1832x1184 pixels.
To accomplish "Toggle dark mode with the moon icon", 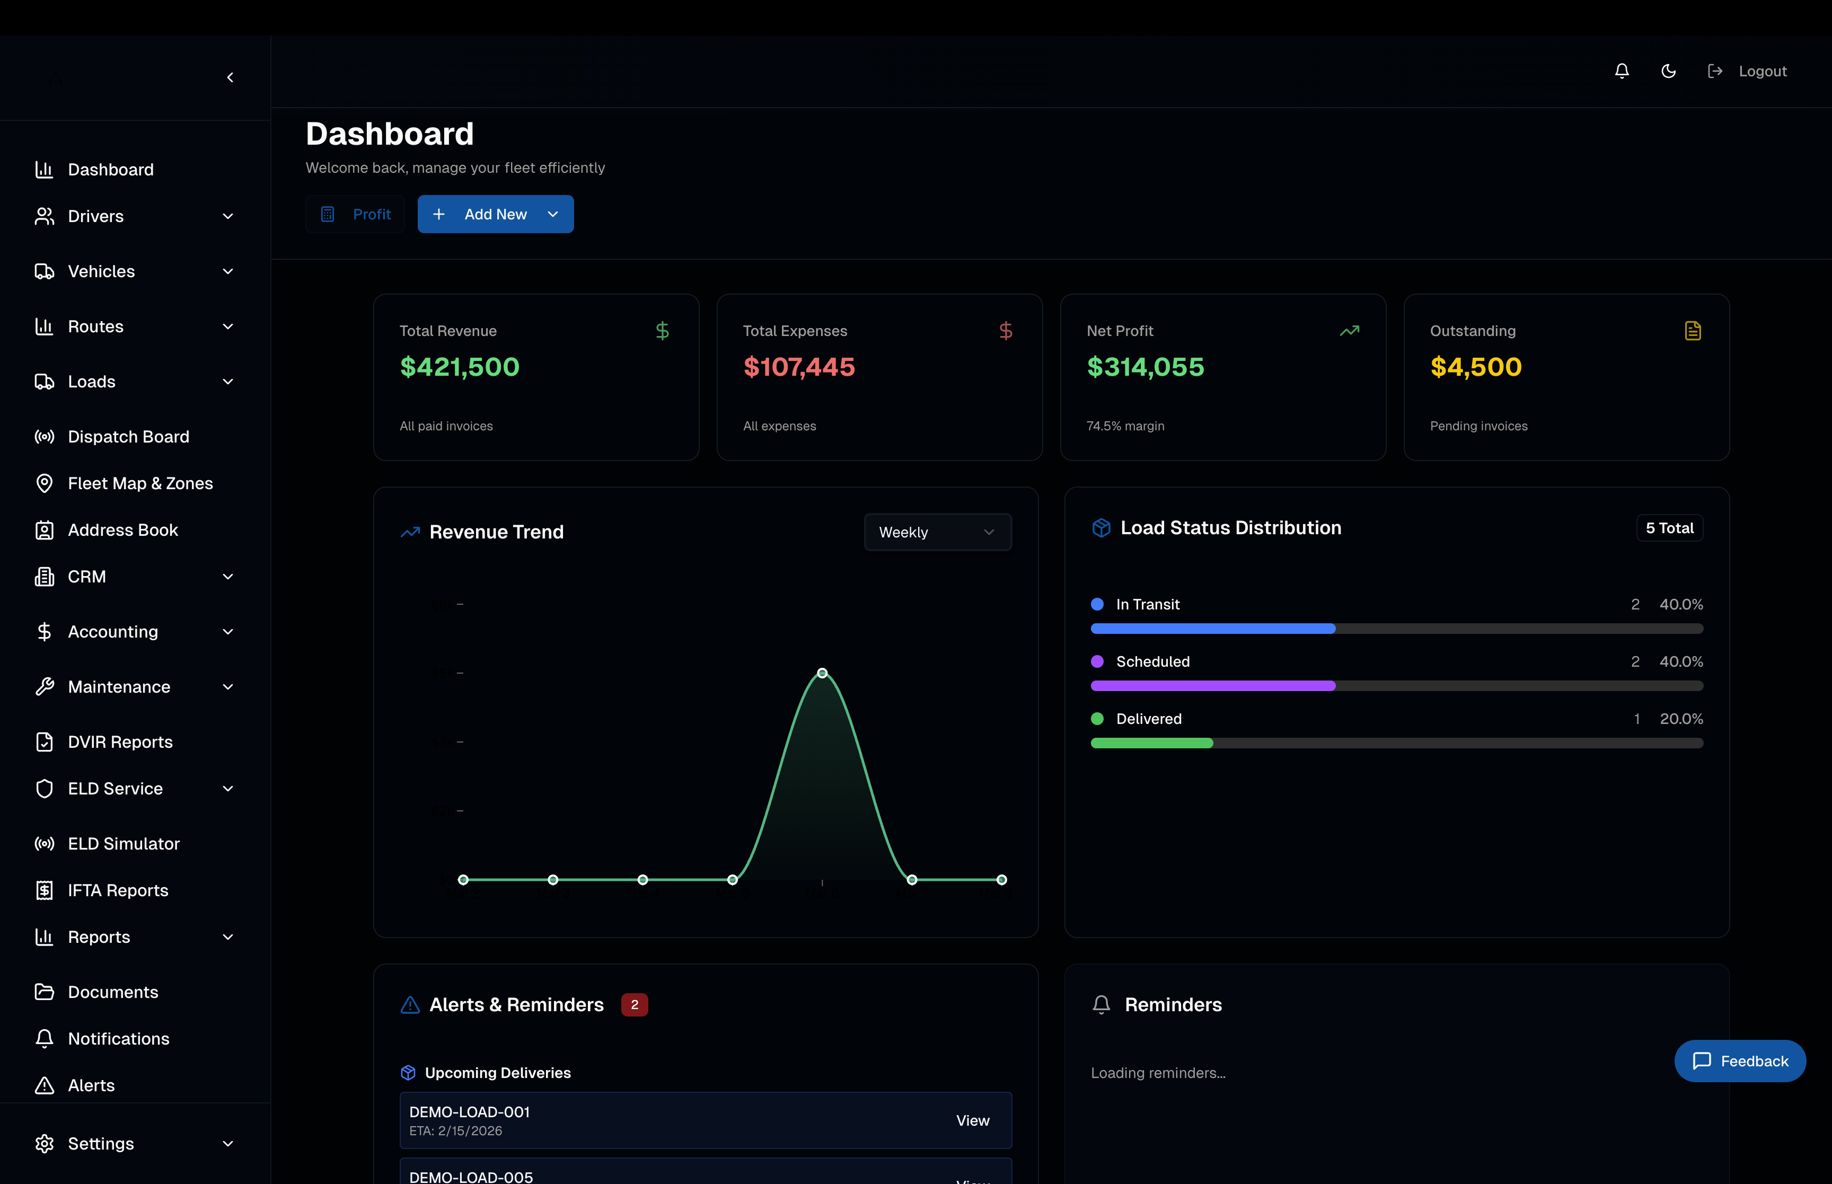I will pos(1668,70).
